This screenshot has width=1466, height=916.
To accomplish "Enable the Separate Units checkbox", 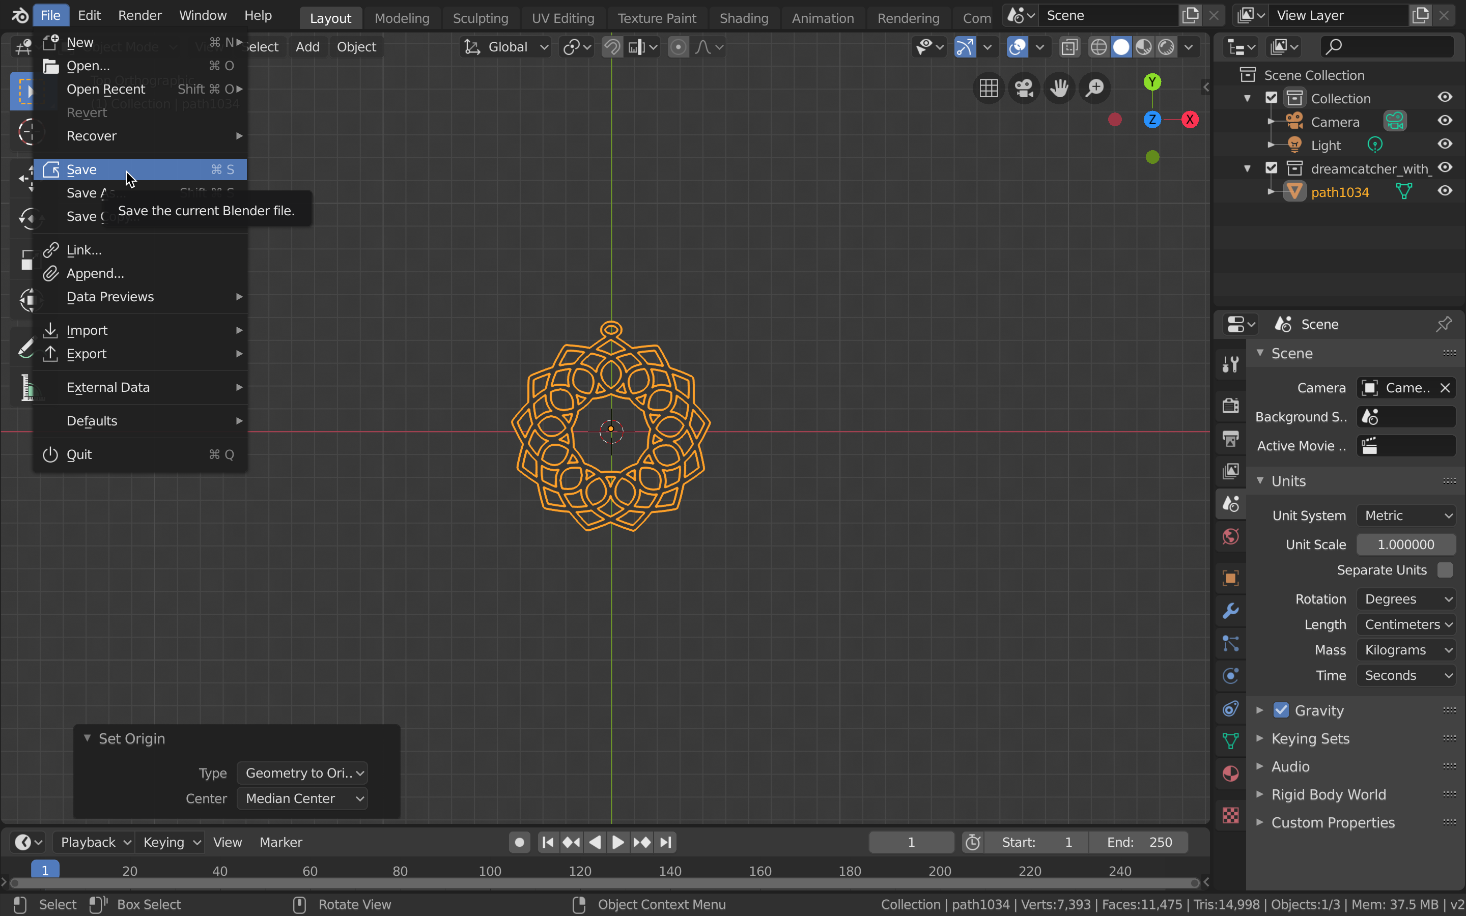I will [x=1445, y=570].
